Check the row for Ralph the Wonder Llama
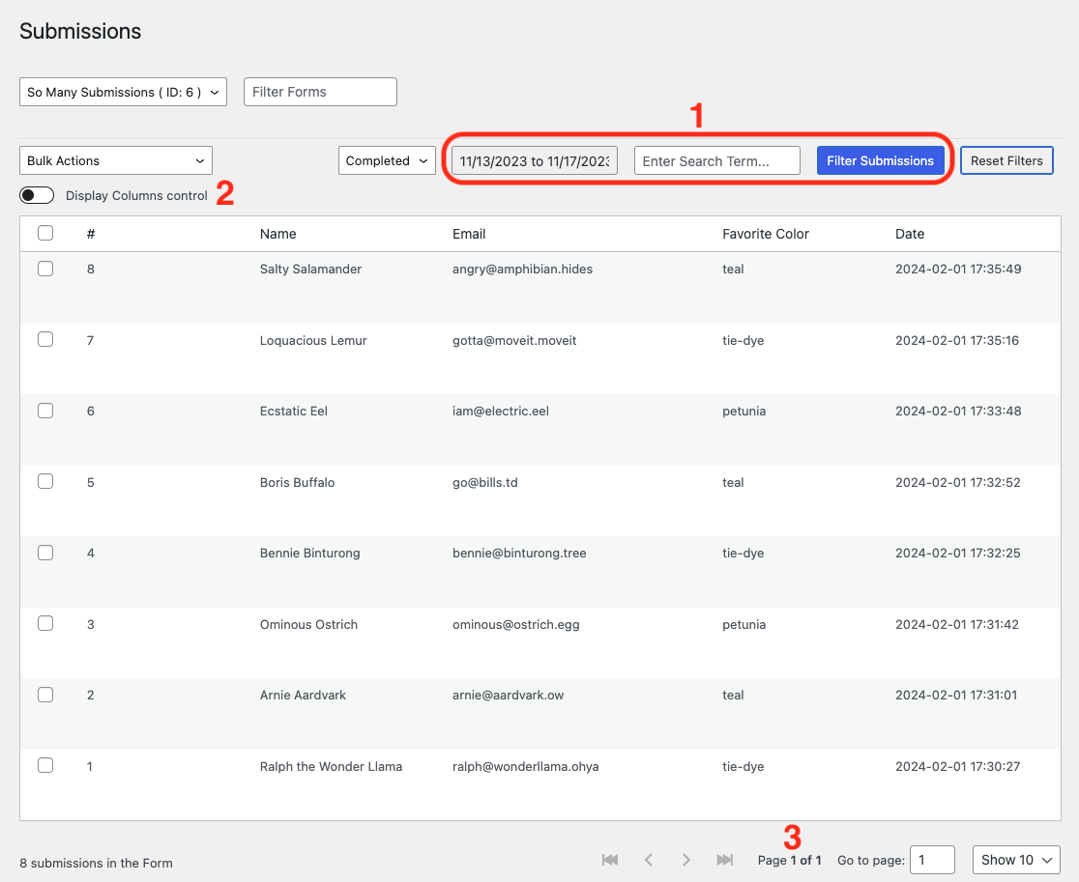The image size is (1079, 882). (x=45, y=765)
